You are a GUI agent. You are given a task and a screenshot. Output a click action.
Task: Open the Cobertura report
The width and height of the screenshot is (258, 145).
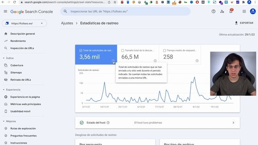tap(17, 65)
